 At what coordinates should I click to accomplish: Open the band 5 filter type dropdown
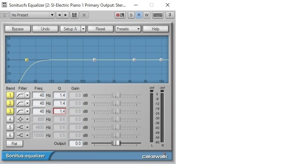point(27,127)
